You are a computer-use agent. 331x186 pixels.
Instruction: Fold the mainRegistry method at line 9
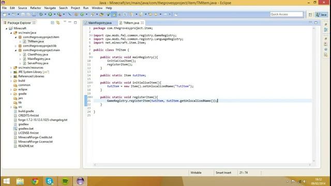click(x=92, y=57)
